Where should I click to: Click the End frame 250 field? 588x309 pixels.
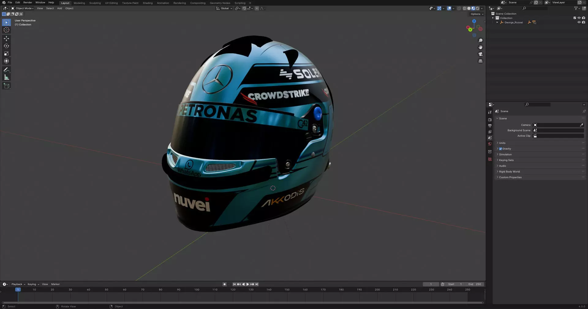[474, 284]
